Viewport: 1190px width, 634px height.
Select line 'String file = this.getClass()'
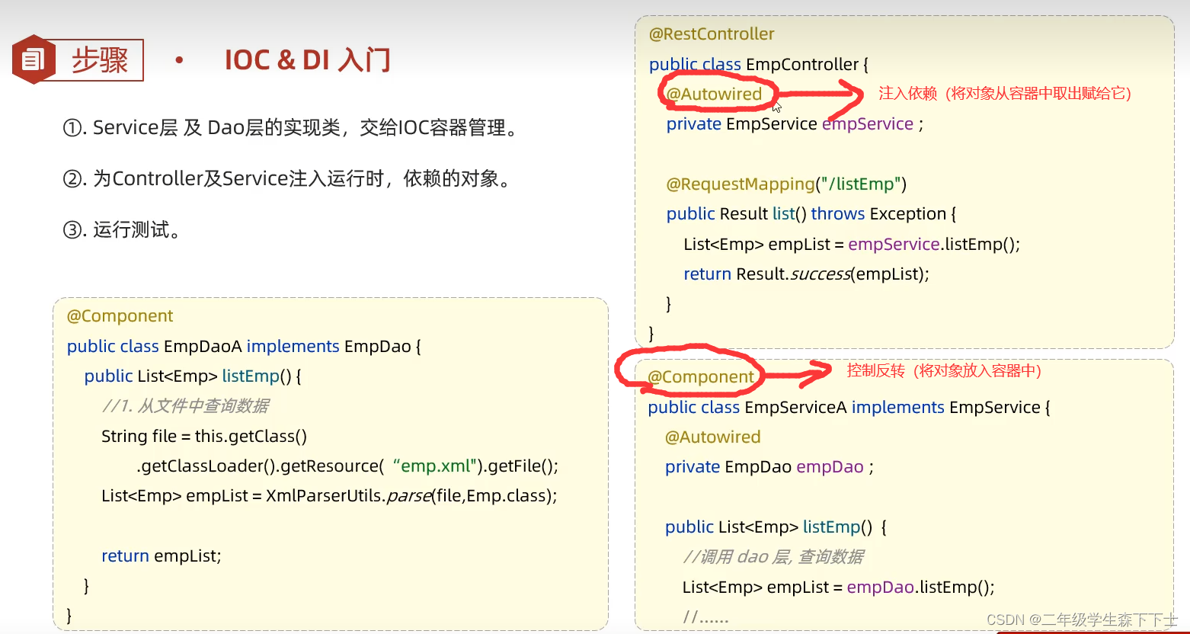[x=204, y=436]
